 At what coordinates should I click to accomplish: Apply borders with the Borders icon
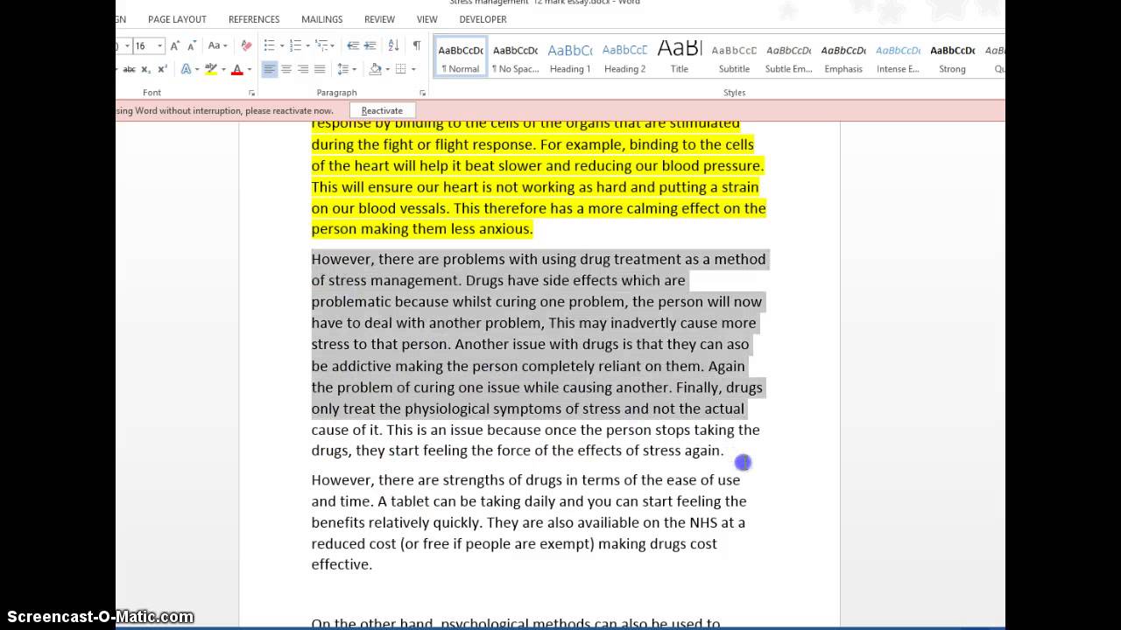pyautogui.click(x=401, y=69)
